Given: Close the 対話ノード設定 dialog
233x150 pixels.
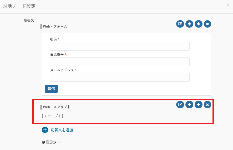Looking at the screenshot, I should point(228,5).
